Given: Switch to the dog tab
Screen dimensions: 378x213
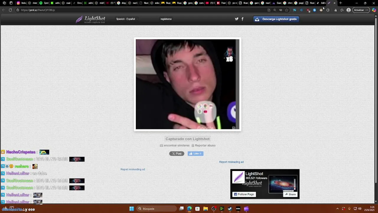Looking at the screenshot, I should tap(121, 3).
